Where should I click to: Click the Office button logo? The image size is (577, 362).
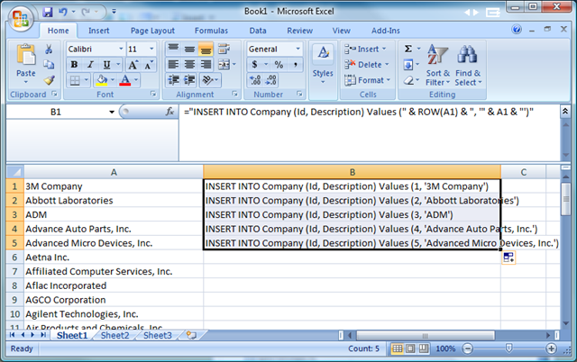point(20,18)
